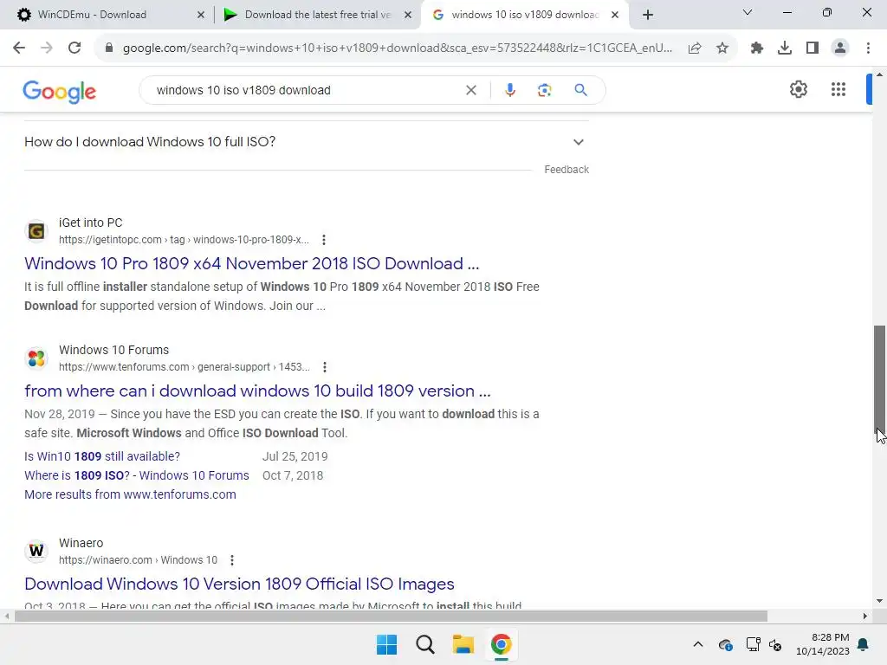
Task: Open Chrome downloads tray
Action: (x=785, y=48)
